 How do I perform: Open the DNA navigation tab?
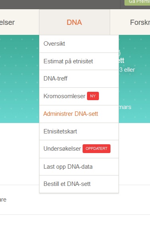click(75, 22)
